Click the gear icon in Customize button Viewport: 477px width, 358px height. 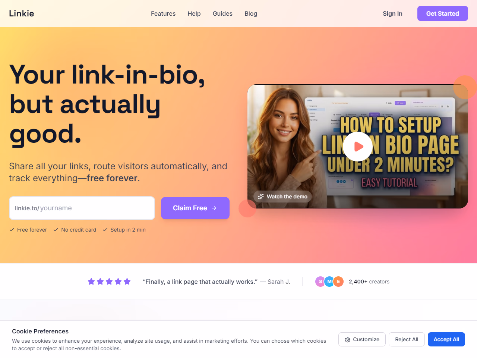click(x=348, y=340)
